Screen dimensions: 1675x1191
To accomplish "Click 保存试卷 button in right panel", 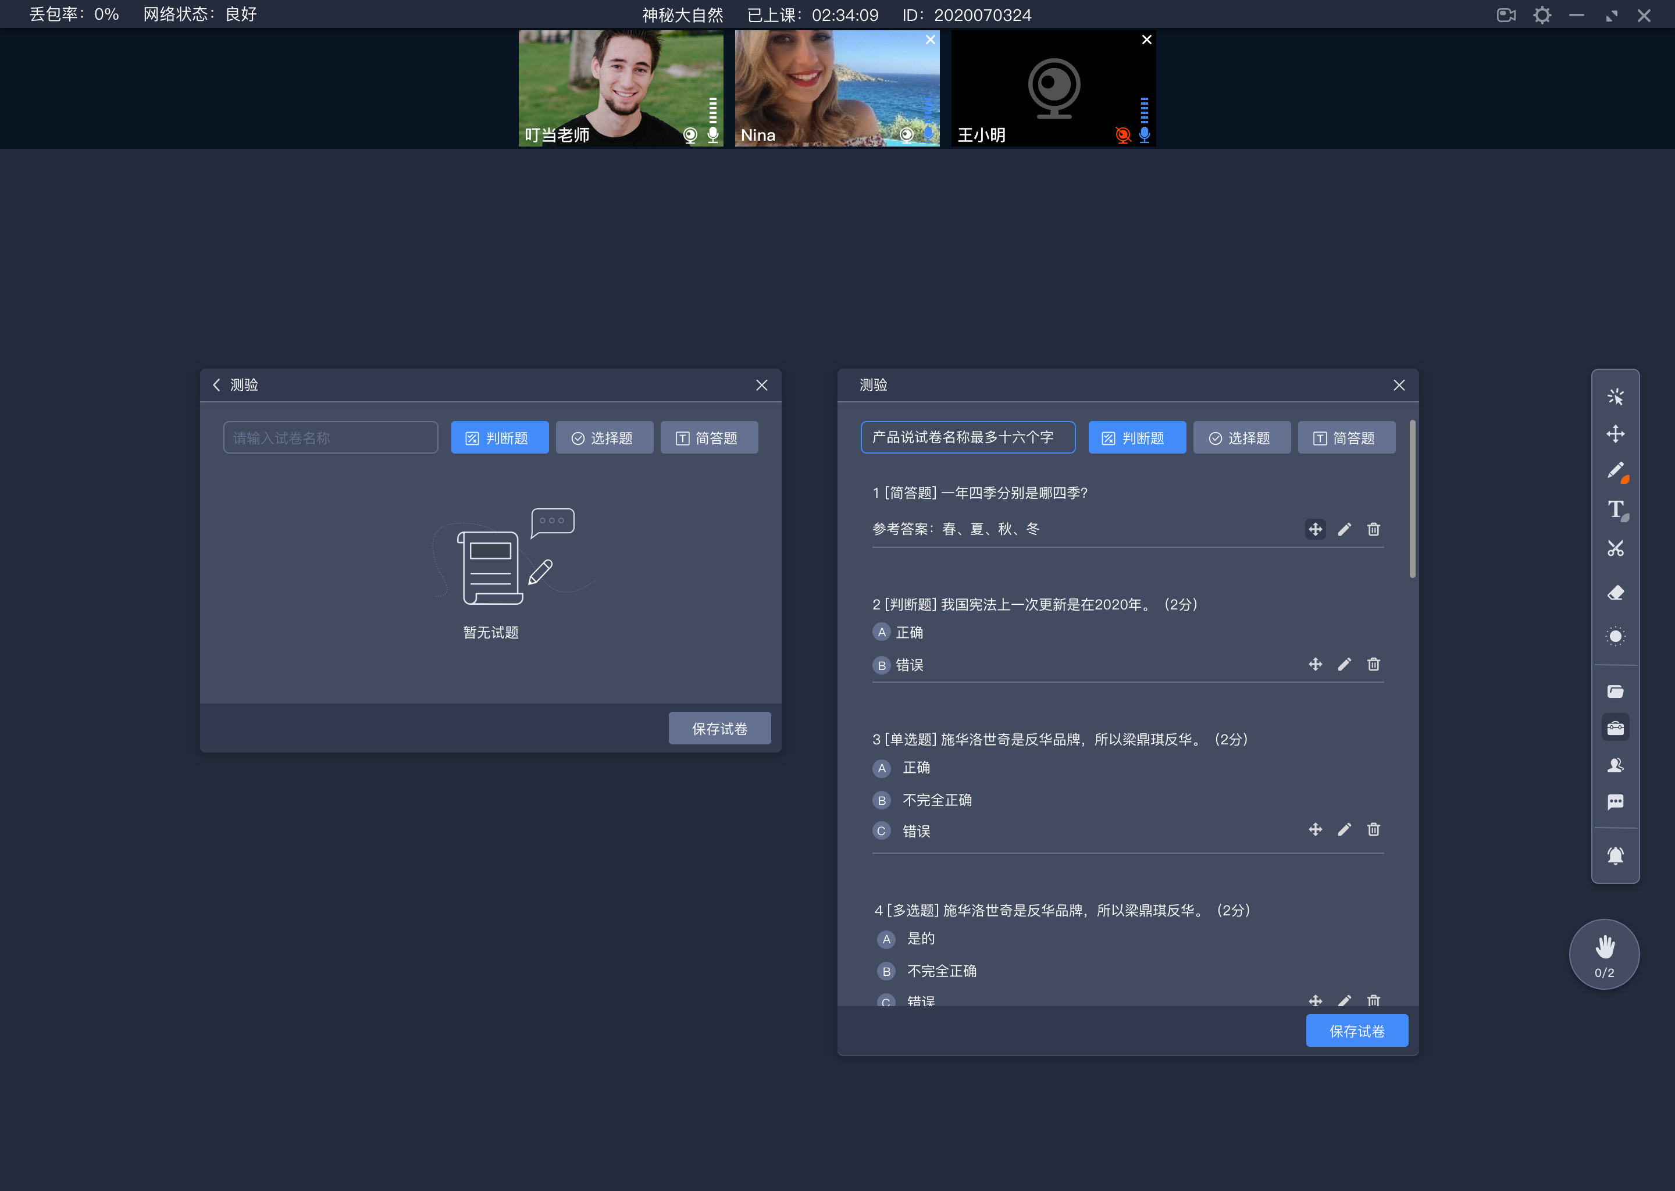I will click(1358, 1031).
